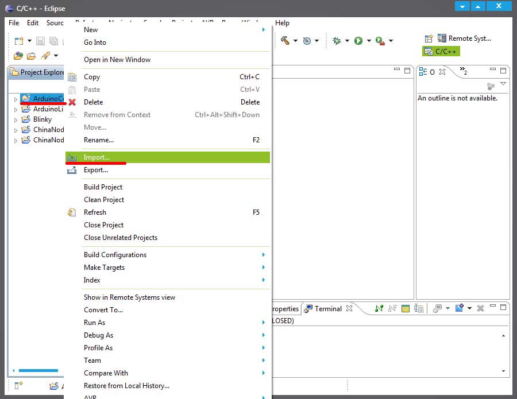The image size is (517, 399).
Task: Close the Outline view tab
Action: click(x=442, y=72)
